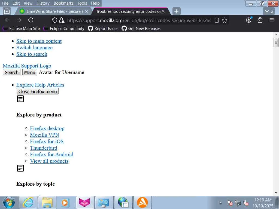Open the Help menu
Image resolution: width=279 pixels, height=209 pixels.
[95, 3]
